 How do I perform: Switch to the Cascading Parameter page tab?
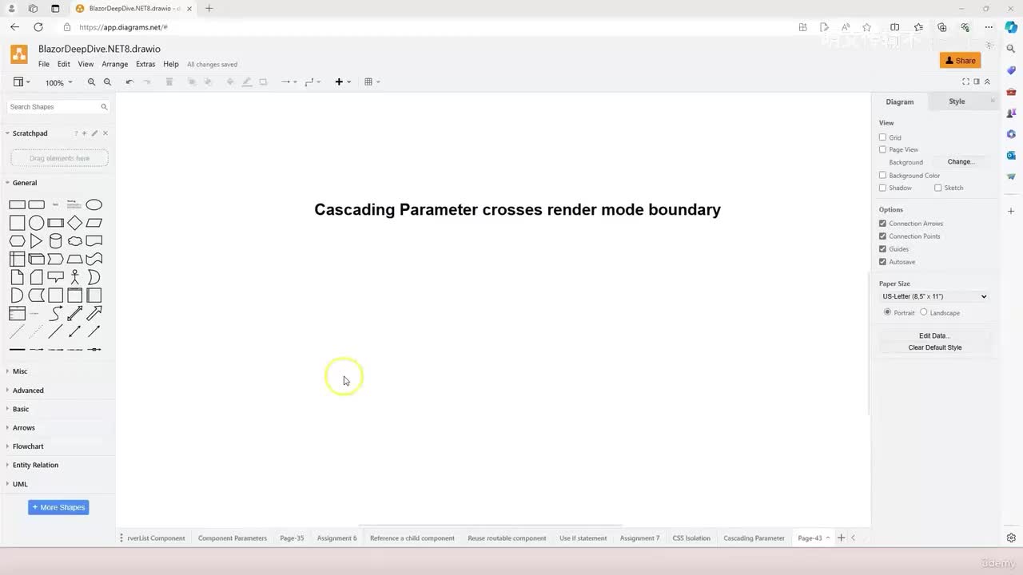click(754, 538)
